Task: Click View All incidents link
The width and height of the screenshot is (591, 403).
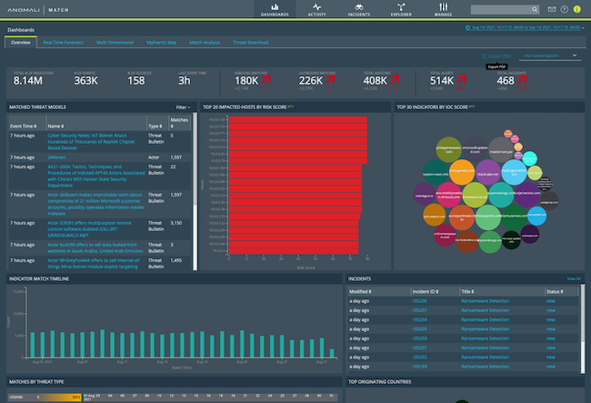Action: [x=573, y=278]
